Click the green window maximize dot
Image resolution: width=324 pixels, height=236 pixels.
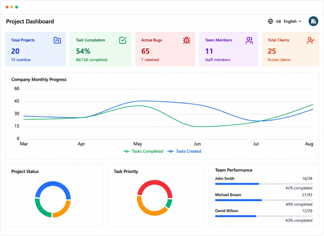[x=17, y=7]
